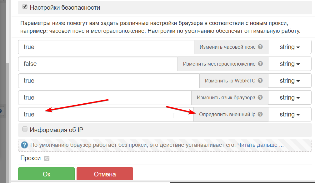Click help icon beside Изменить язык браузера
315x183 pixels.
260,98
